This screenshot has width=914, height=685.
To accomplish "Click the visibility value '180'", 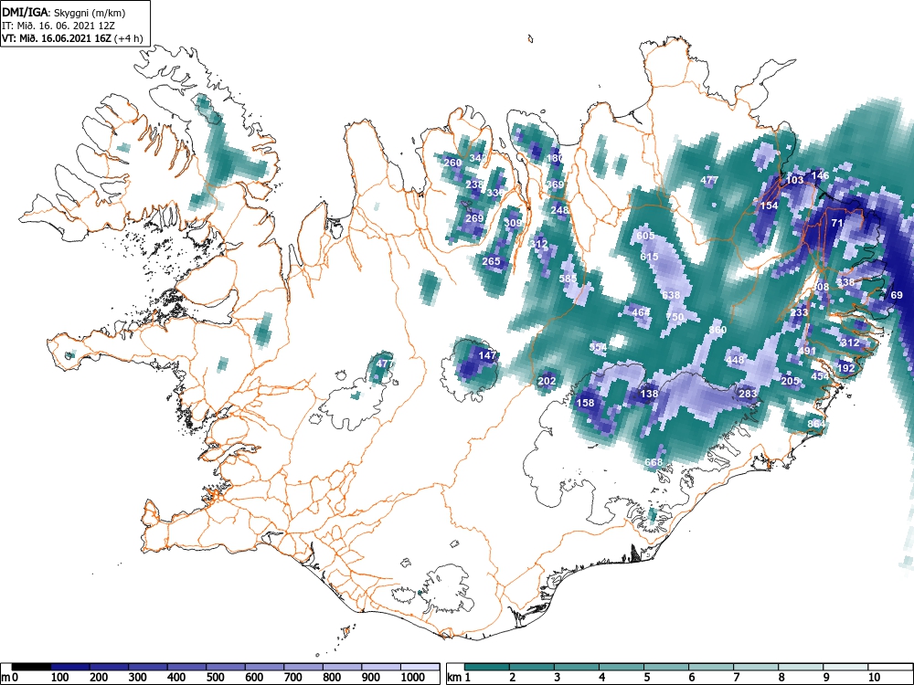I will (x=556, y=158).
